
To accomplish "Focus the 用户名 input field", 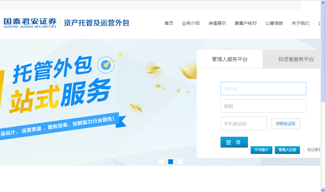I will [x=263, y=89].
